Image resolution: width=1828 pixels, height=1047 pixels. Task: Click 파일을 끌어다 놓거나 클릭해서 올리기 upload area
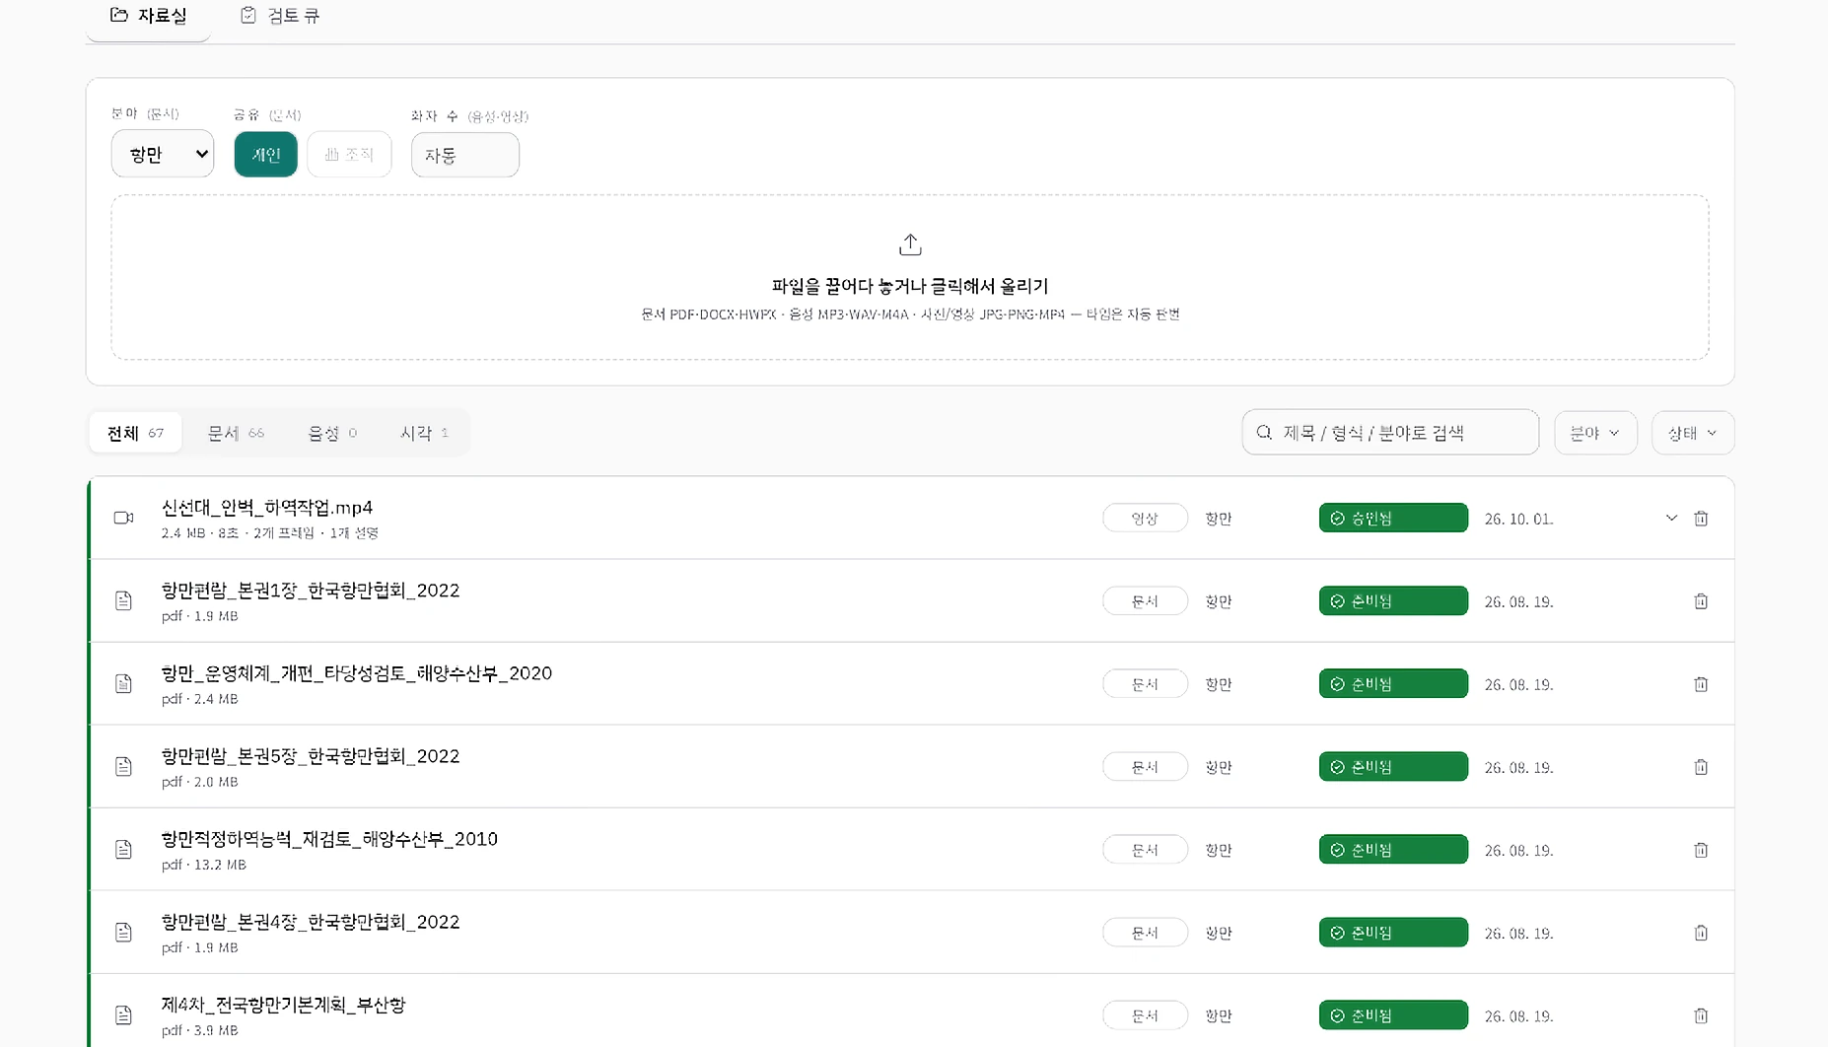(x=910, y=277)
